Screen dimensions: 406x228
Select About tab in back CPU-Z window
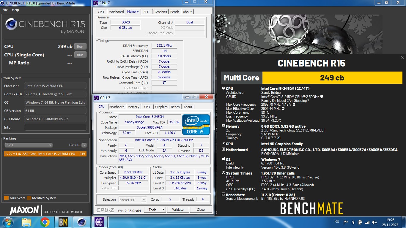[x=187, y=12]
